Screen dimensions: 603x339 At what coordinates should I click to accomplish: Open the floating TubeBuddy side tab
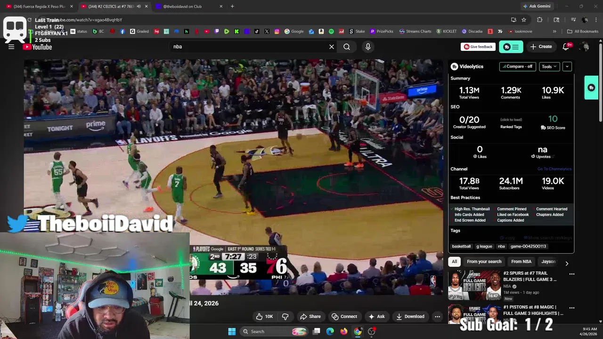coord(591,88)
